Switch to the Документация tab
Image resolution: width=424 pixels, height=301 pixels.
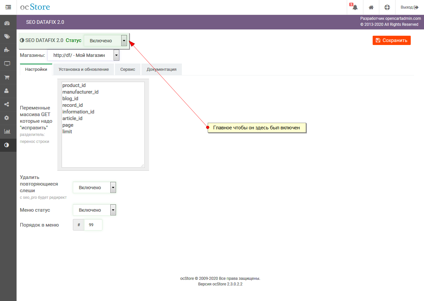coord(162,69)
